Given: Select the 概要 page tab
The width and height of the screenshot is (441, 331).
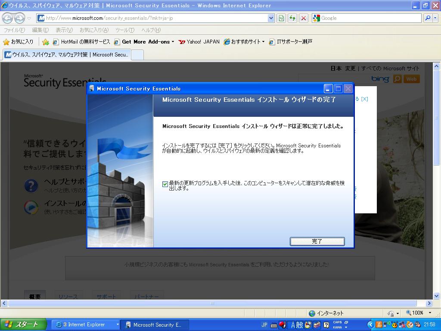Looking at the screenshot, I should (35, 296).
